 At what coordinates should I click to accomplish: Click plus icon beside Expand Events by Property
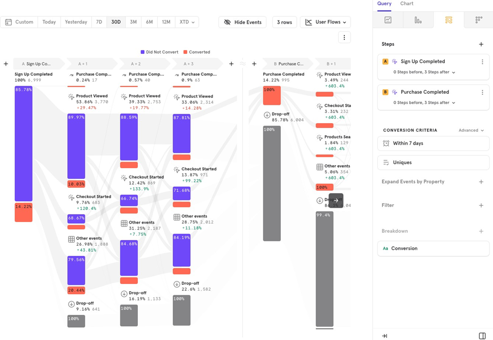tap(481, 182)
